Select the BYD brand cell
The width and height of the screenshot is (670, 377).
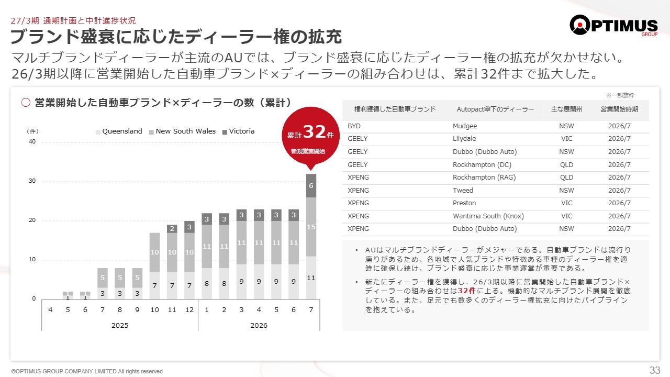point(354,126)
